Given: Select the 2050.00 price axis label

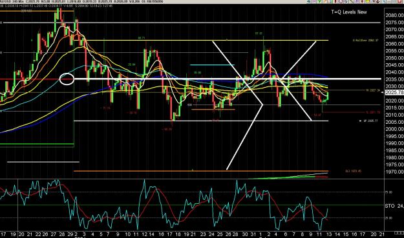Looking at the screenshot, I should click(394, 58).
